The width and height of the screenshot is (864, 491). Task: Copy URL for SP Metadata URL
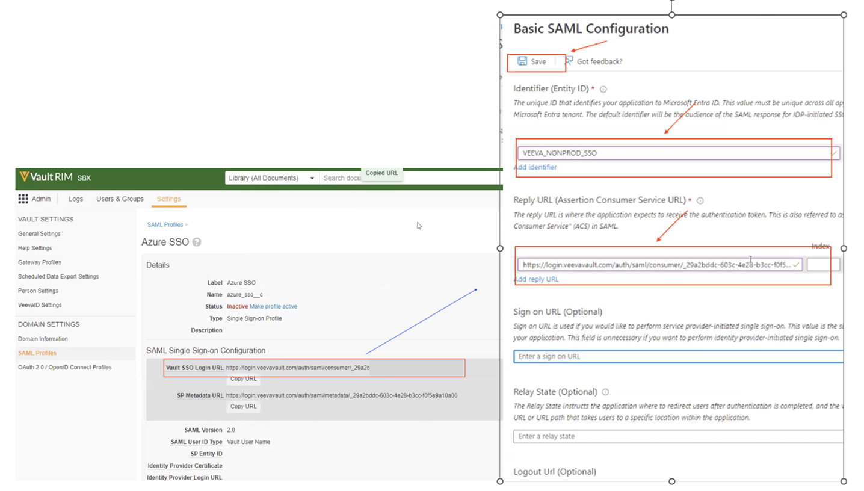243,406
